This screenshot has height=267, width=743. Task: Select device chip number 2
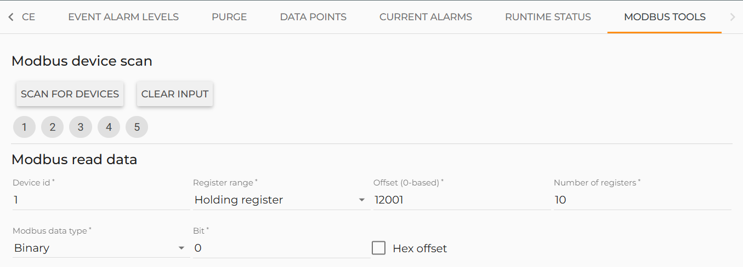pyautogui.click(x=53, y=127)
